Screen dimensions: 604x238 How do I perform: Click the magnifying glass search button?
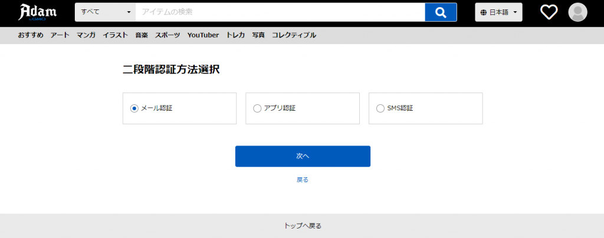pyautogui.click(x=441, y=12)
